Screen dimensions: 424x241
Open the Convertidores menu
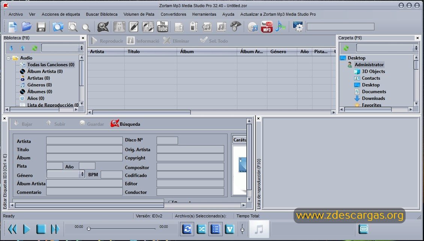pos(174,14)
